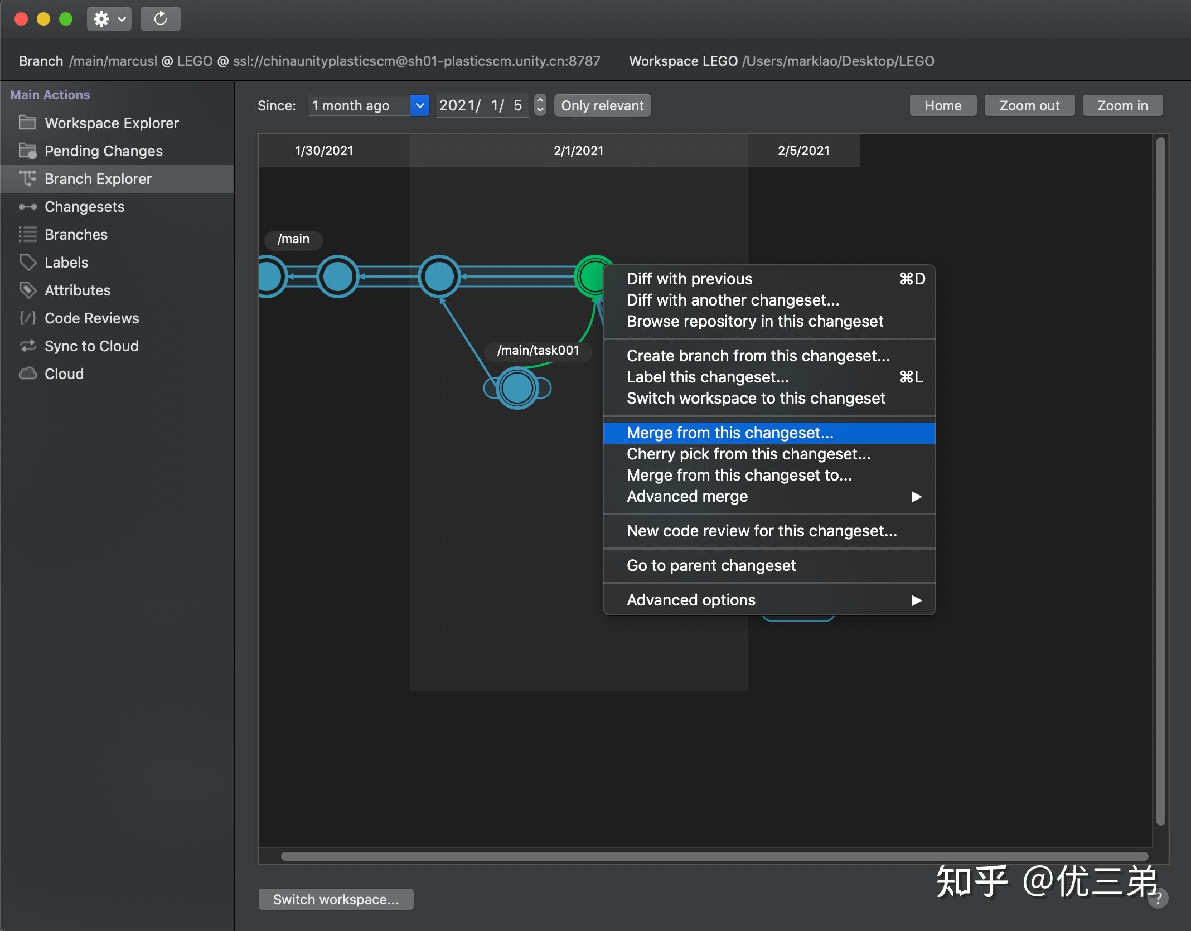1191x931 pixels.
Task: Click Sync to Cloud arrows icon
Action: pyautogui.click(x=27, y=346)
